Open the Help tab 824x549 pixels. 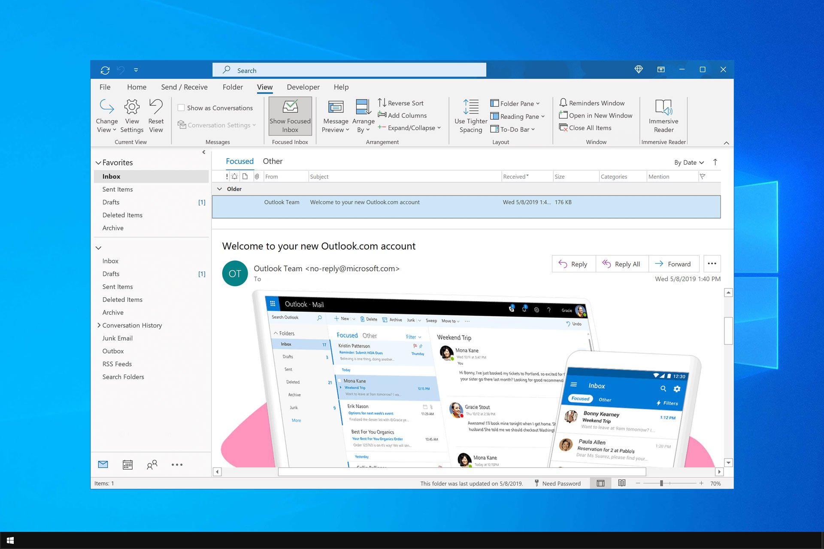tap(341, 87)
